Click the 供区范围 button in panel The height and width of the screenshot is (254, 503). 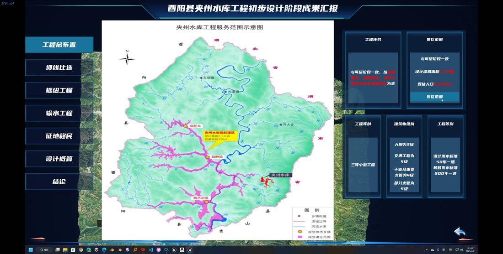(x=435, y=97)
